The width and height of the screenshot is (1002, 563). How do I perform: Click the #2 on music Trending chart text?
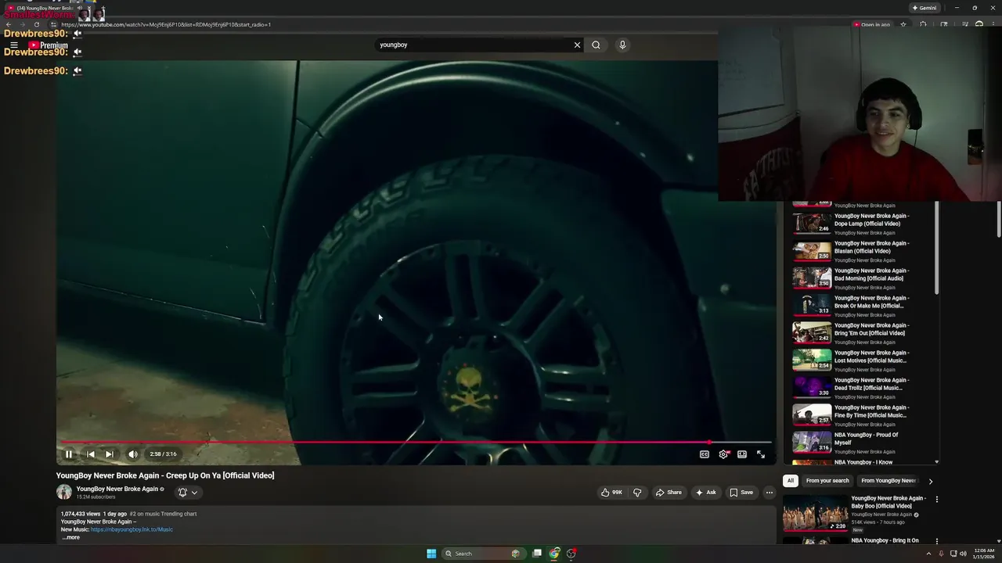pos(163,514)
